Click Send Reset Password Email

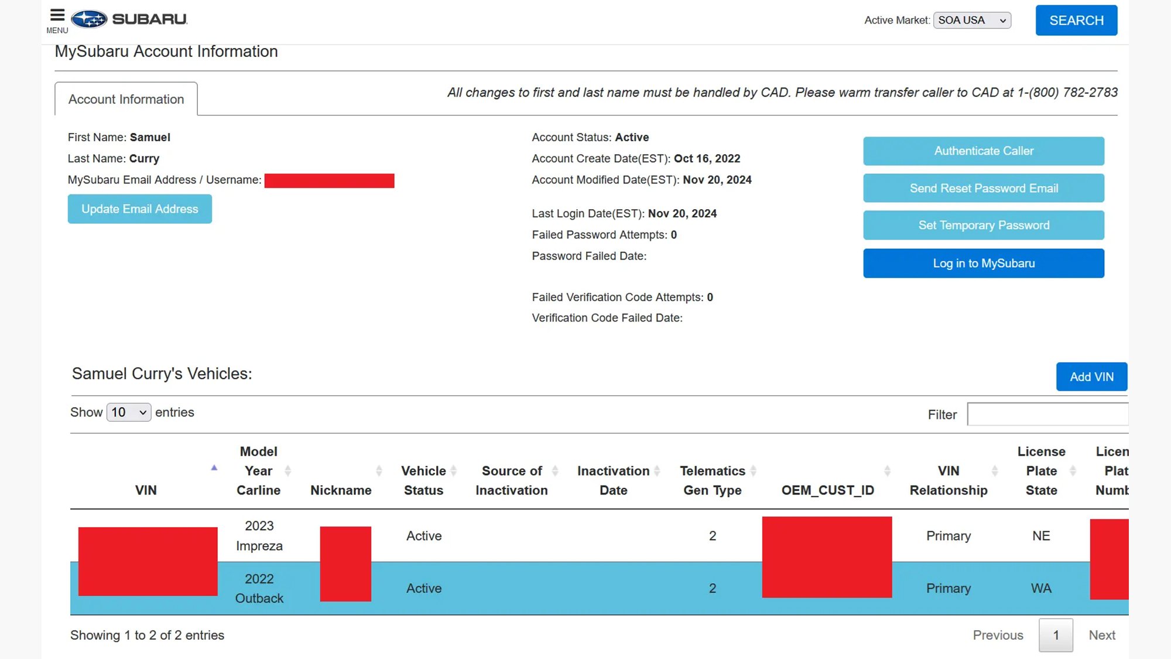pyautogui.click(x=984, y=188)
